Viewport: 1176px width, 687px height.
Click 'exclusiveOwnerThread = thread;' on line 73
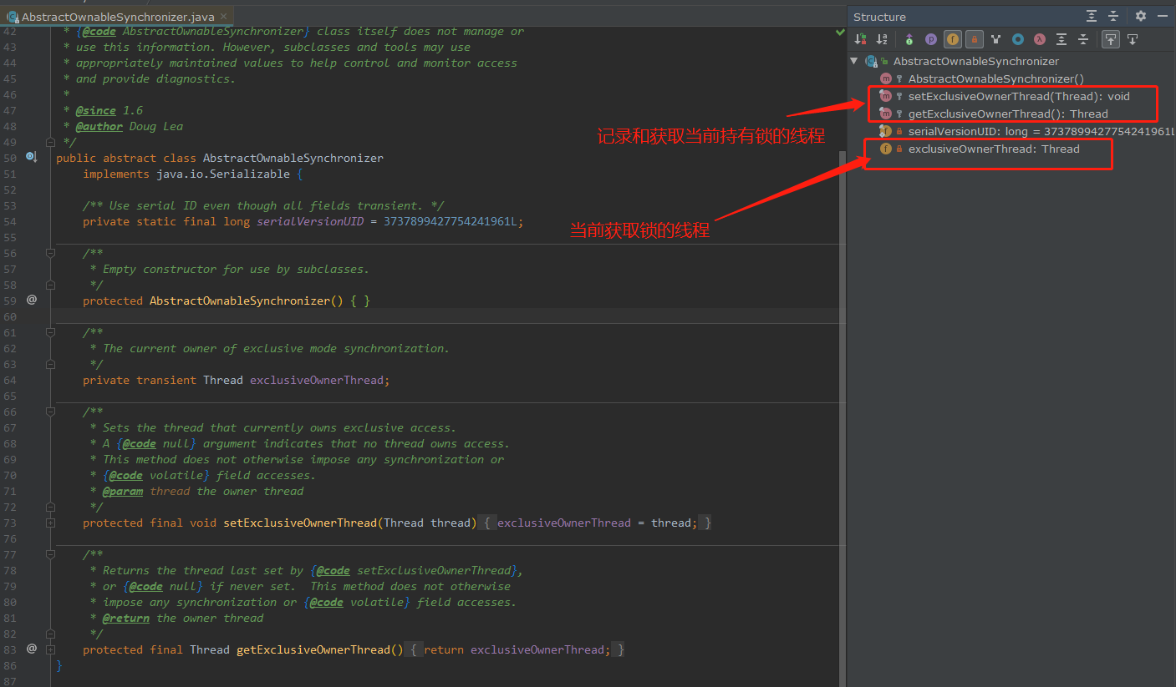tap(597, 523)
